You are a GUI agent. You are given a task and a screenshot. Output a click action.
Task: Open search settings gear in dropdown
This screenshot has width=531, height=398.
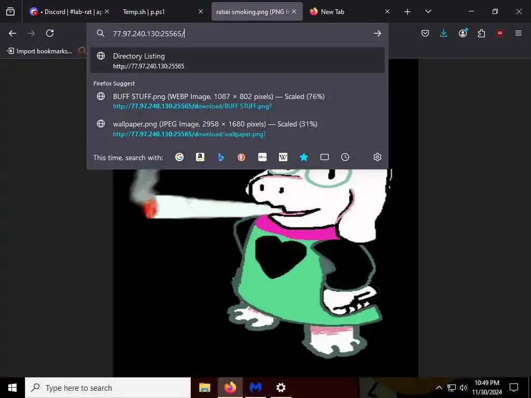coord(378,157)
